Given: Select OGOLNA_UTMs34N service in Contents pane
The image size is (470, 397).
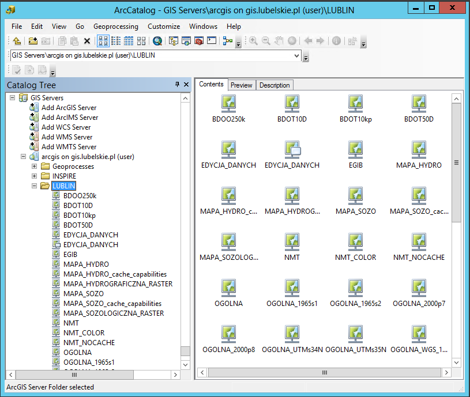Looking at the screenshot, I should (292, 338).
